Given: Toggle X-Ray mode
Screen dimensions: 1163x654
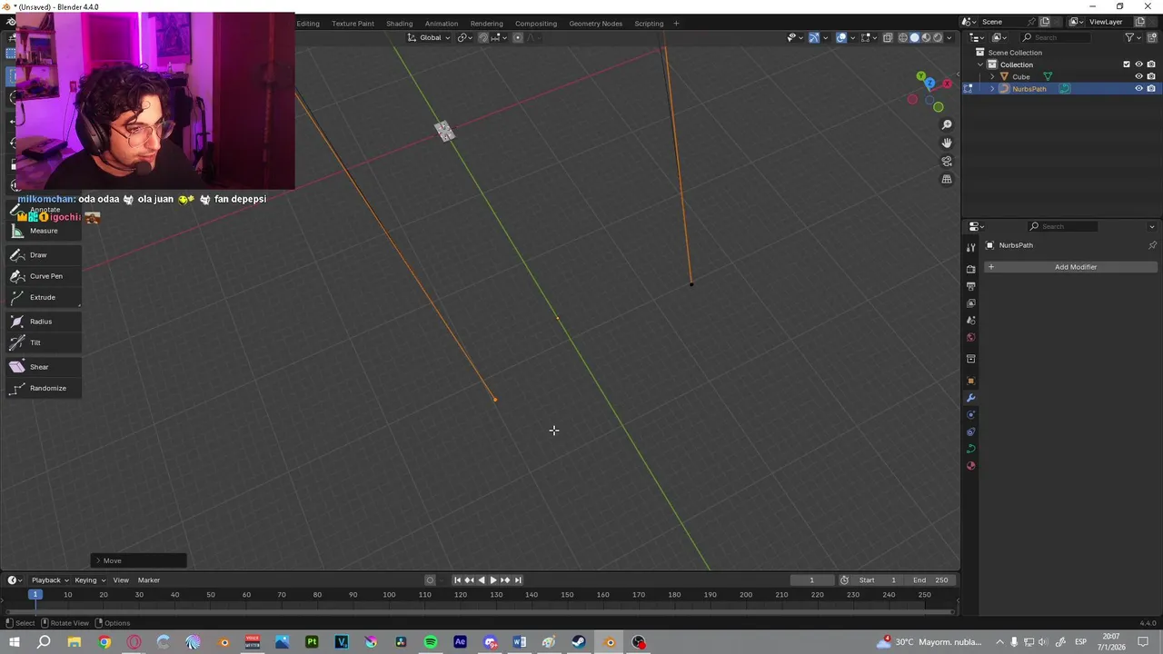Looking at the screenshot, I should click(888, 37).
